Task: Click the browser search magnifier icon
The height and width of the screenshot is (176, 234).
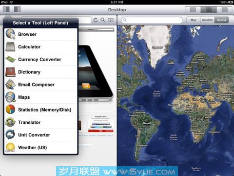Action: (103, 20)
